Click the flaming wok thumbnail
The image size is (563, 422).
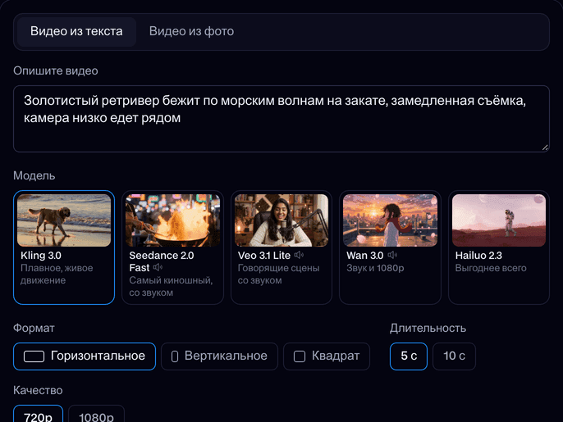click(172, 220)
